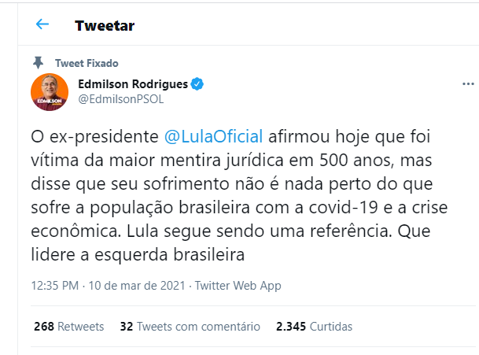The image size is (479, 355).
Task: Click the 12:35 PM time text
Action: tap(54, 286)
